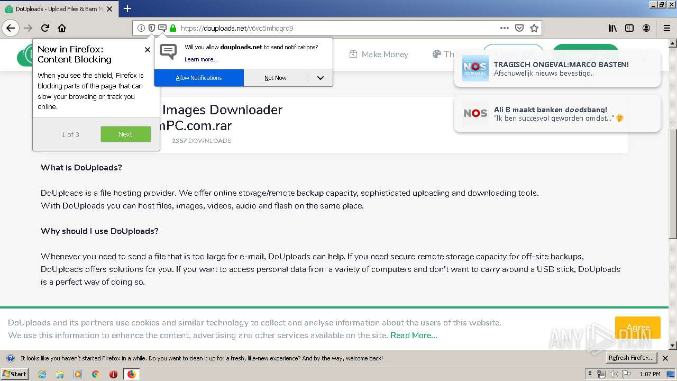
Task: Open the Learn more… notifications link
Action: point(201,59)
